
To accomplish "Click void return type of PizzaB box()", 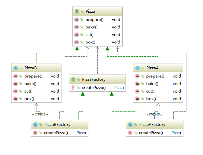I will [55, 99].
